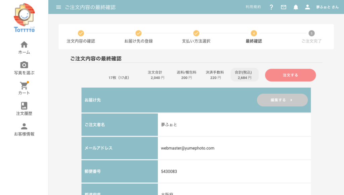Click the top bar title ご注文内容の最終確認
Screen dimensions: 344x195
click(90, 7)
